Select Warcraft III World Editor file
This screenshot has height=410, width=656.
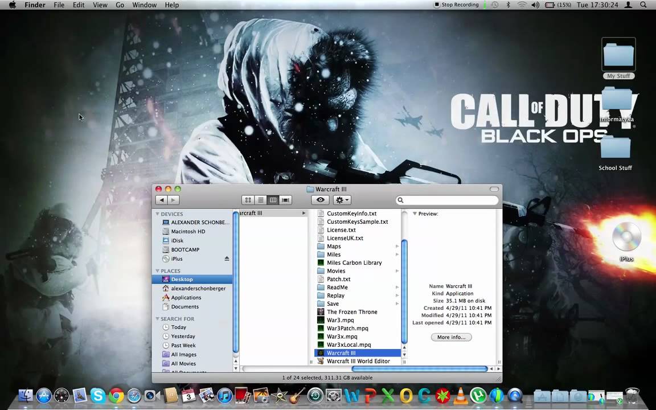(x=358, y=361)
